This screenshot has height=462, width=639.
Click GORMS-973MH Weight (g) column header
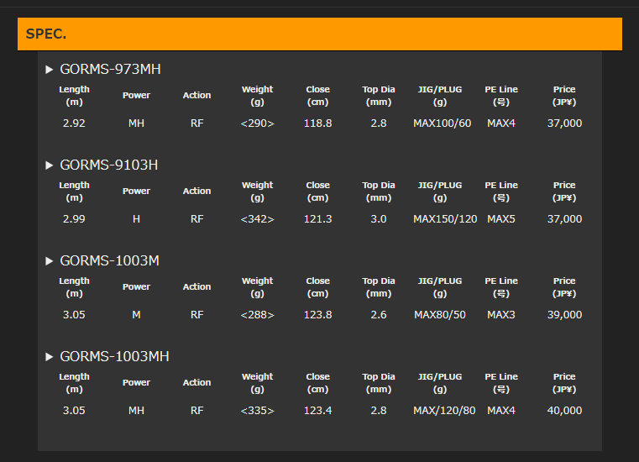click(258, 96)
